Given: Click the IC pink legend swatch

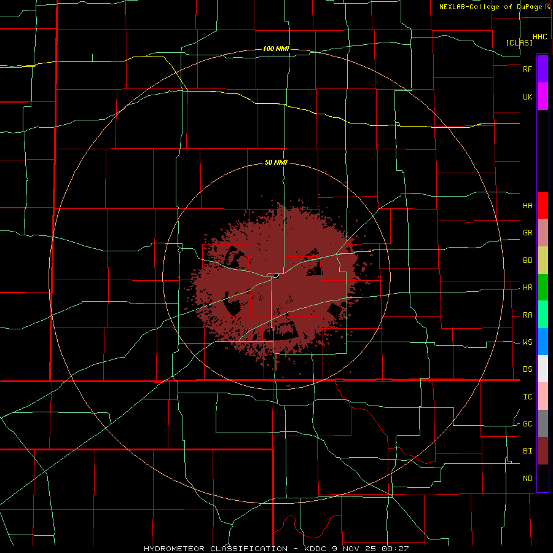Looking at the screenshot, I should tap(543, 396).
